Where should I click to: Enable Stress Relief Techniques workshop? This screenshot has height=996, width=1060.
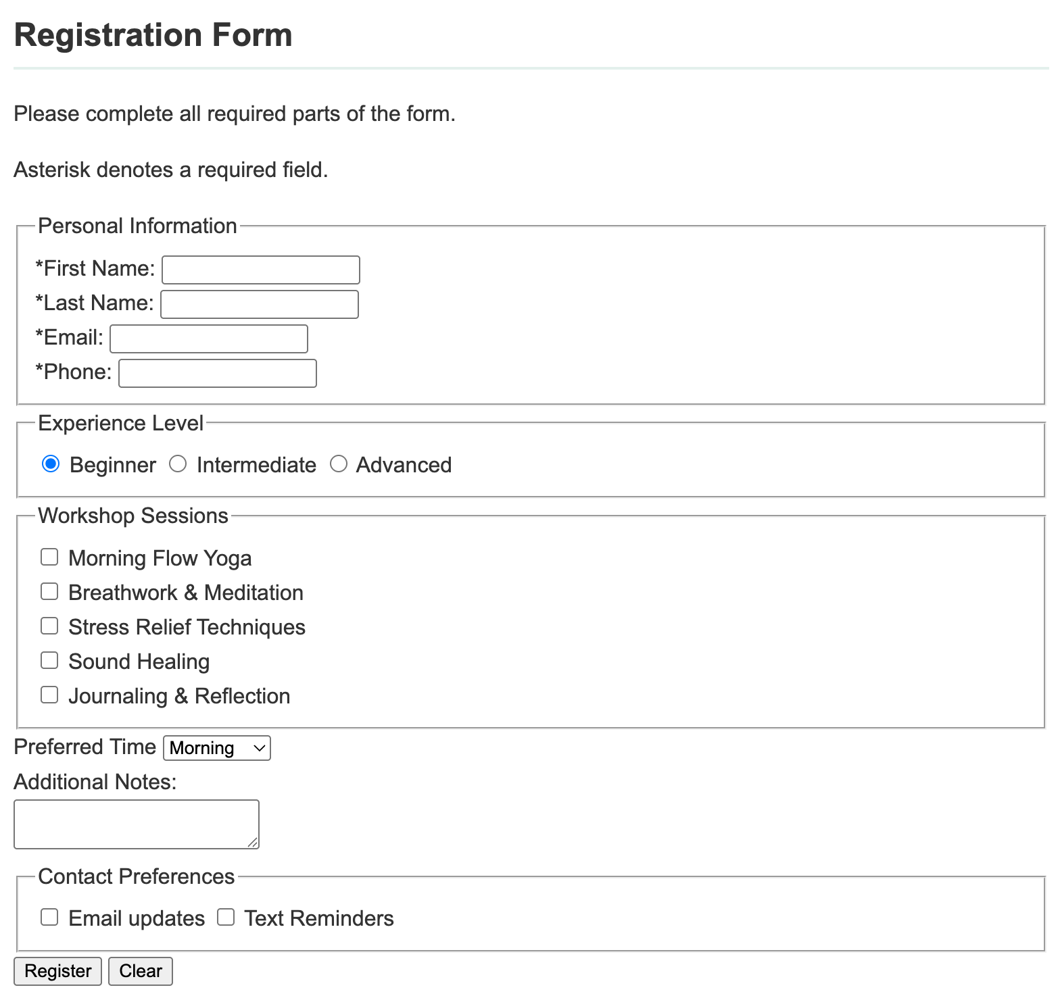[49, 626]
